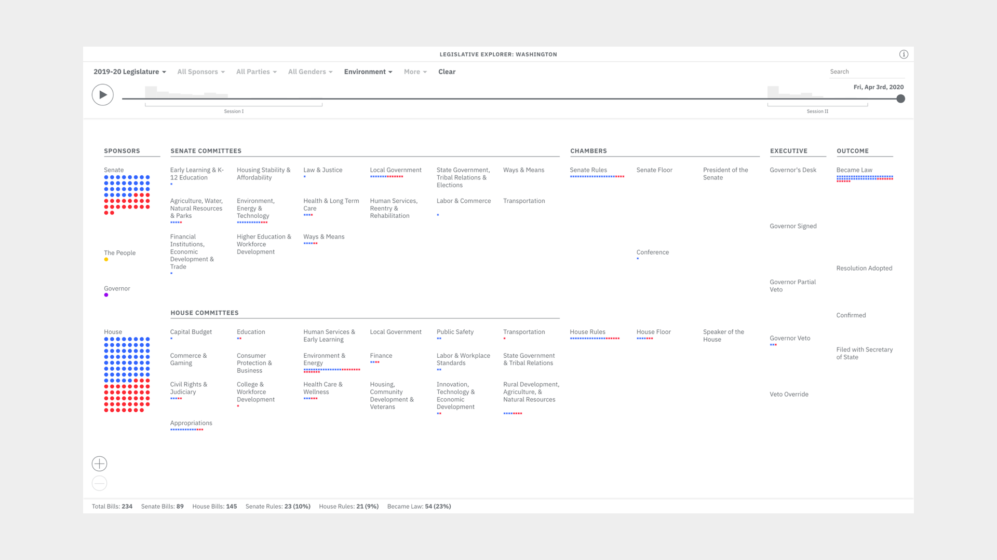Select Financial Institutions, Economic Development & Trade

192,251
